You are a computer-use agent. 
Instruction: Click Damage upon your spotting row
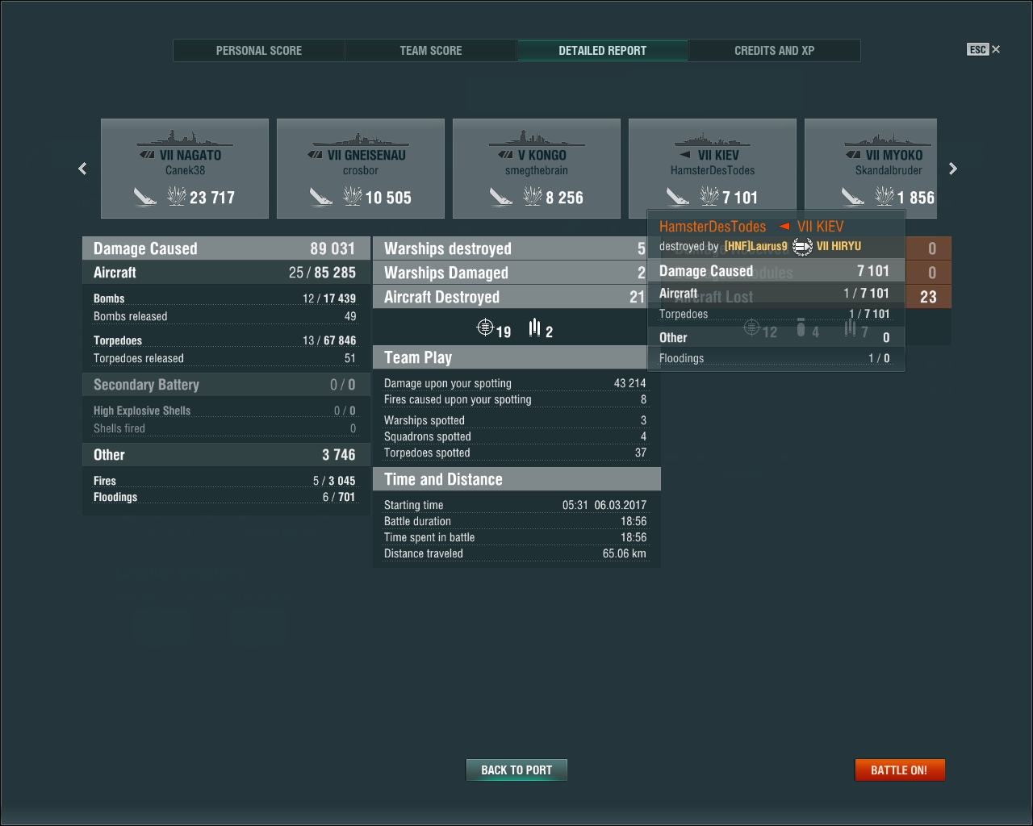click(x=515, y=383)
